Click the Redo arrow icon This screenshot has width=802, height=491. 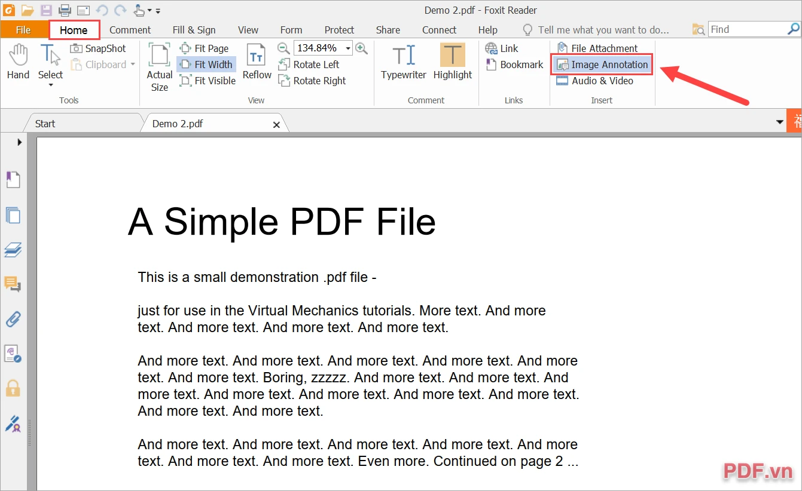pos(120,10)
